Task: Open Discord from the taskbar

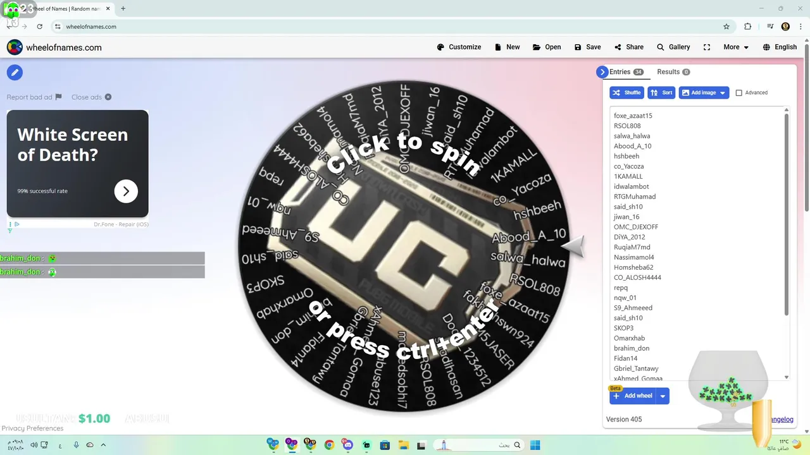Action: point(347,445)
